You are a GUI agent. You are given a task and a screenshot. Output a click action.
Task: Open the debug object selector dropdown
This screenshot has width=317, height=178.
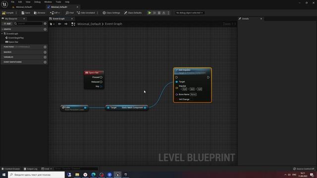(189, 13)
